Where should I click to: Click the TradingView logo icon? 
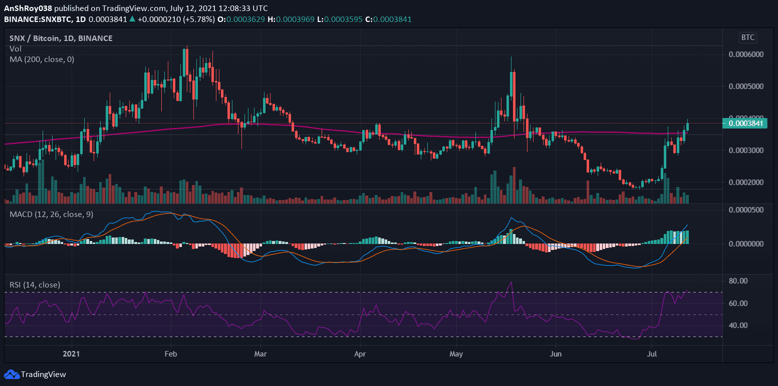coord(11,374)
